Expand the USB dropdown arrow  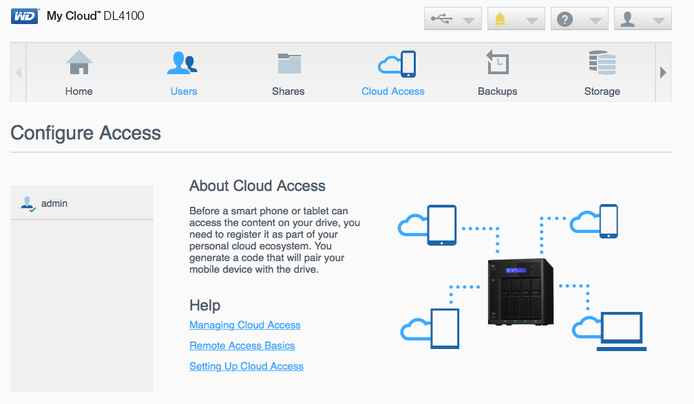point(469,21)
